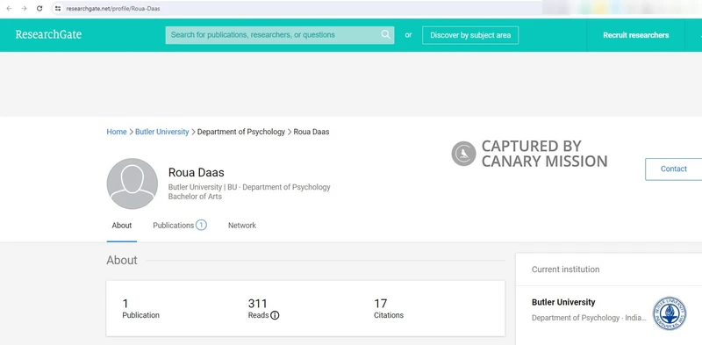This screenshot has height=345, width=702.
Task: Click the 1 Publication stat
Action: point(140,309)
